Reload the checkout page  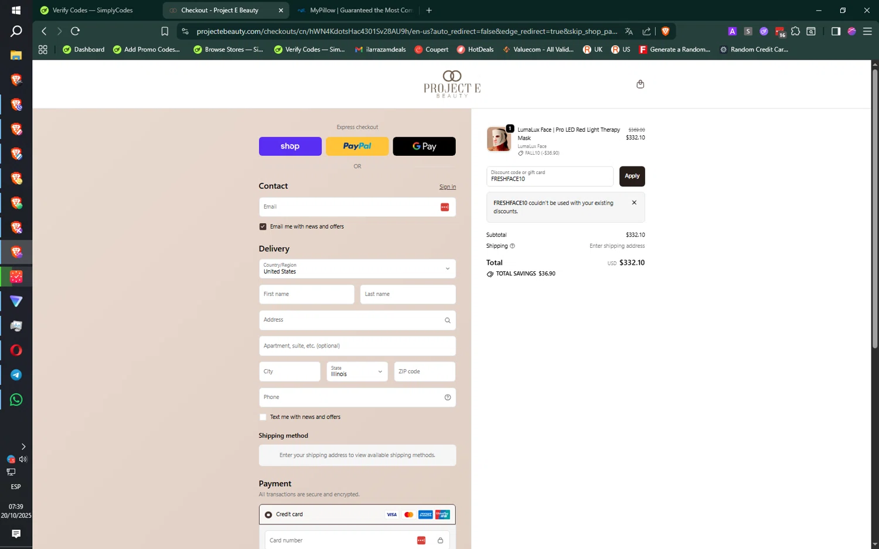(75, 31)
